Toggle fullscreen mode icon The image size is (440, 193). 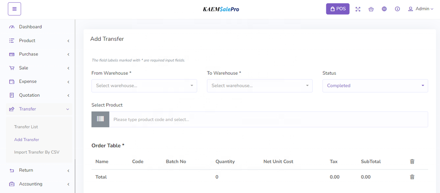point(358,9)
